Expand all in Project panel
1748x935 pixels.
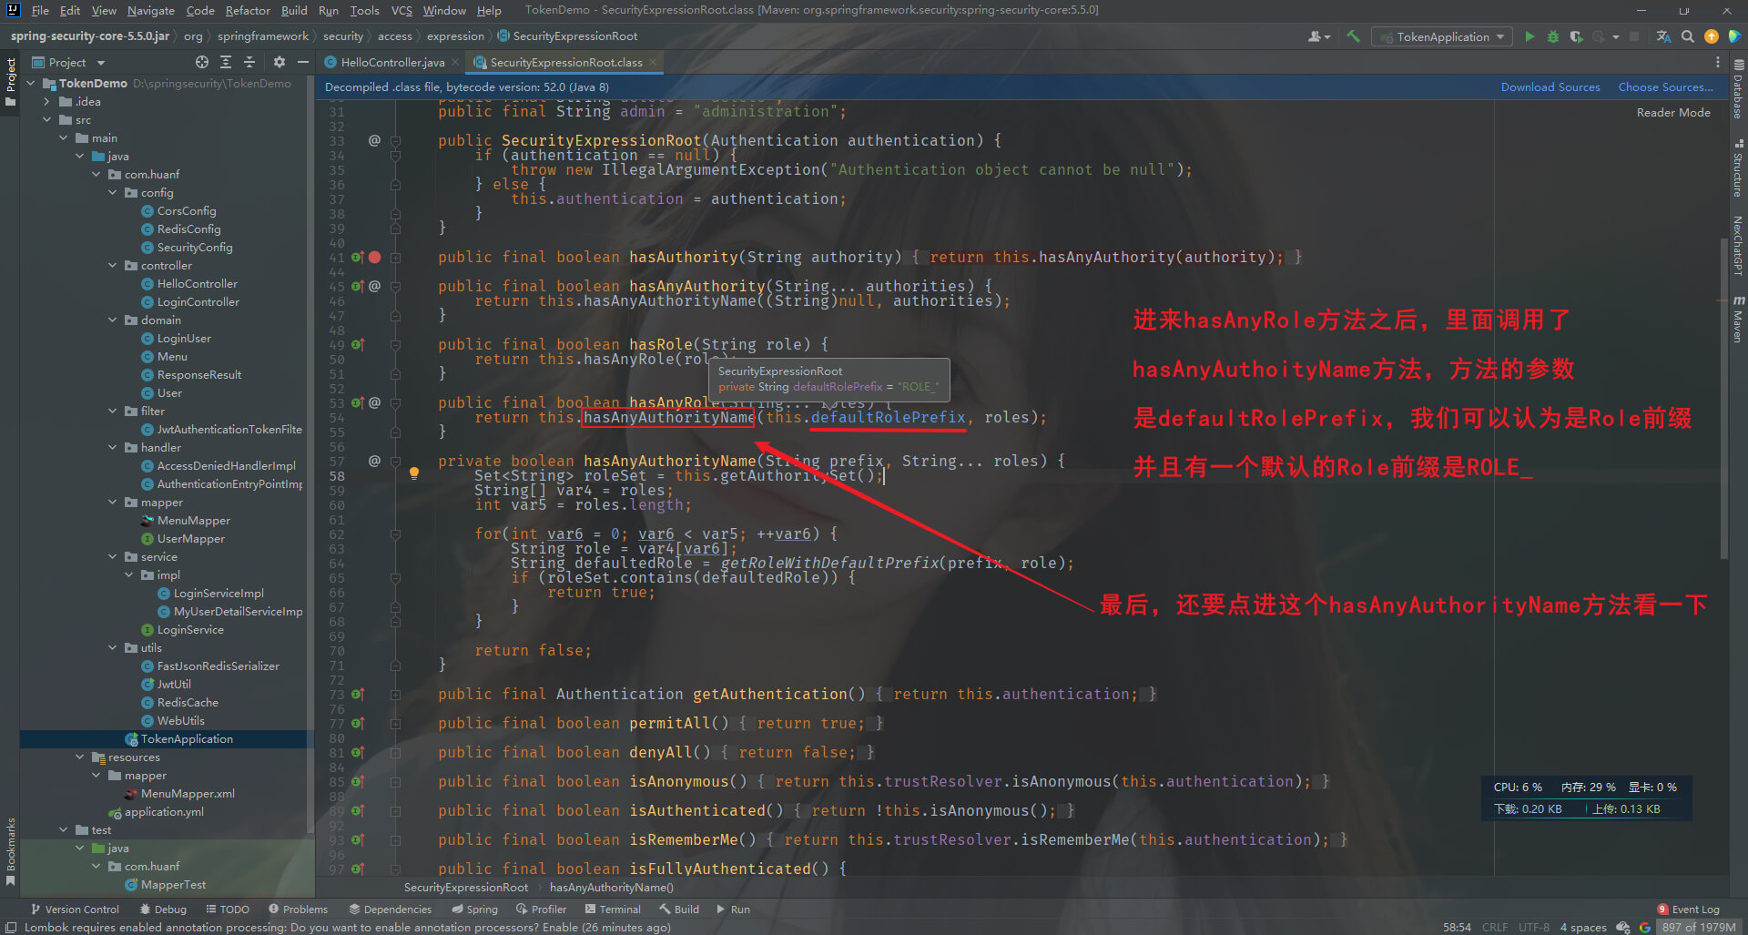(x=226, y=62)
